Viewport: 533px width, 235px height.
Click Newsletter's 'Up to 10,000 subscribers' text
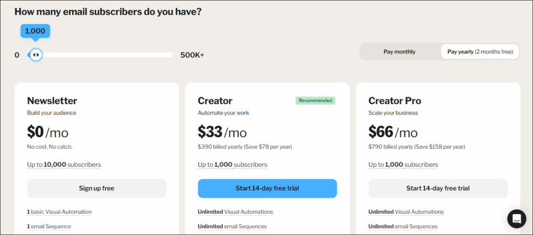[x=64, y=165]
